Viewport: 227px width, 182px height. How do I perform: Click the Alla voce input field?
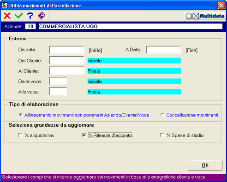(x=58, y=91)
